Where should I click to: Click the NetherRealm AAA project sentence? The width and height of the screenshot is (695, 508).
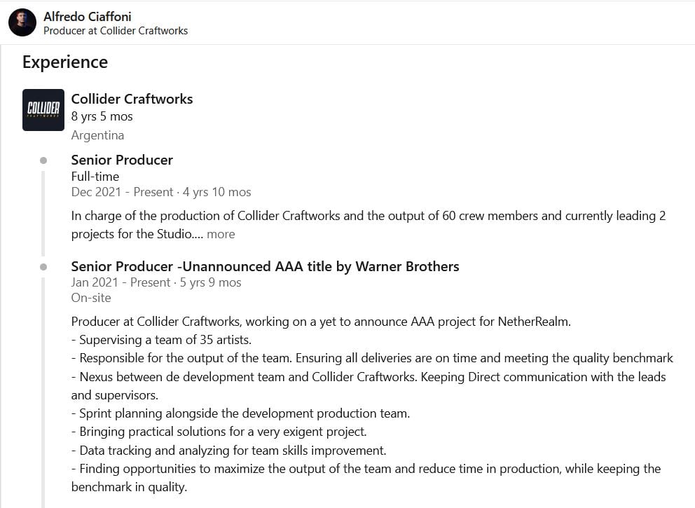[321, 322]
